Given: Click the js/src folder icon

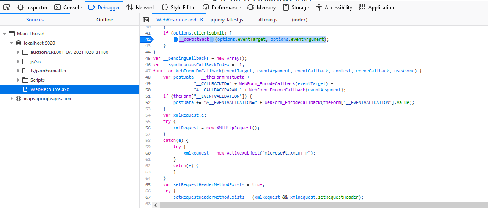Looking at the screenshot, I should pyautogui.click(x=25, y=62).
